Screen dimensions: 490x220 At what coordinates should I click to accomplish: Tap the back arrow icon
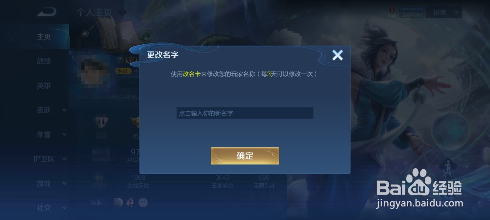tap(47, 12)
